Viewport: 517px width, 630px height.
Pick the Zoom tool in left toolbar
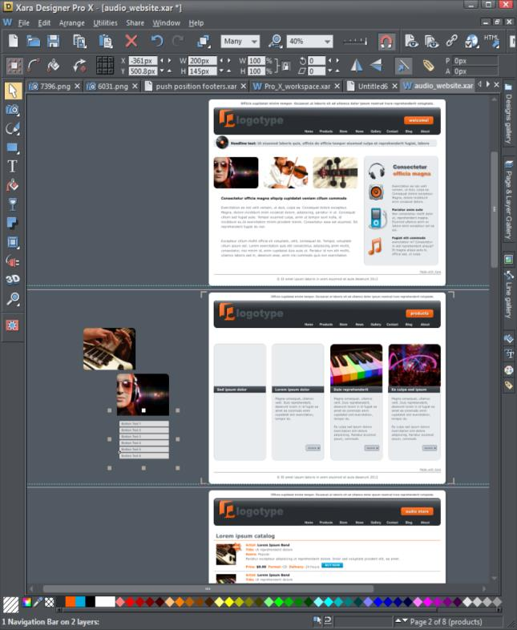13,298
